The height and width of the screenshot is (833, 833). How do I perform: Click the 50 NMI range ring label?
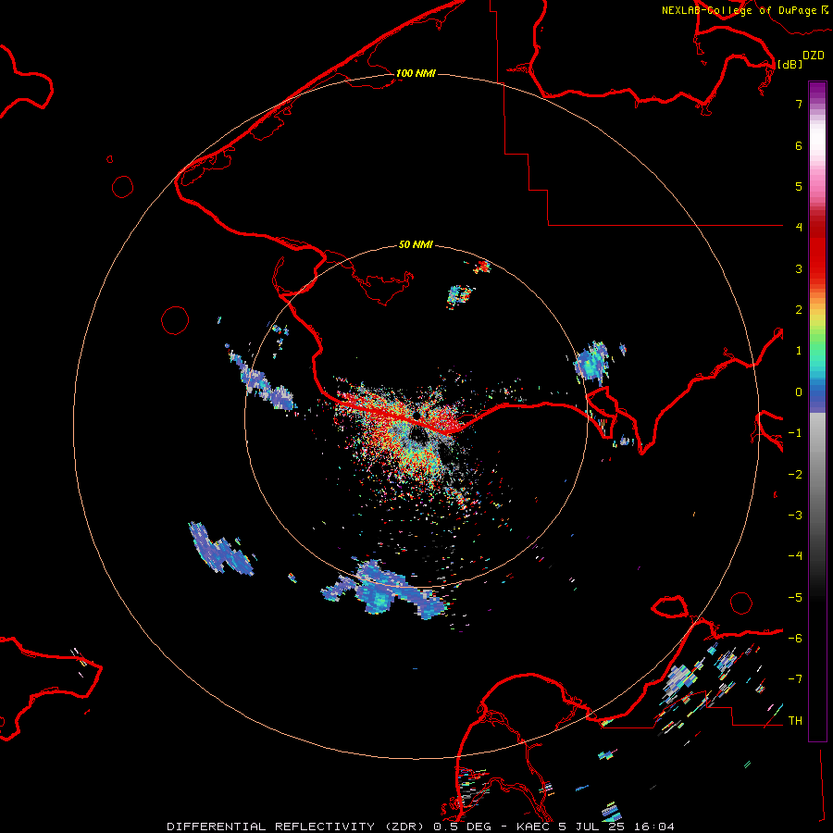416,244
